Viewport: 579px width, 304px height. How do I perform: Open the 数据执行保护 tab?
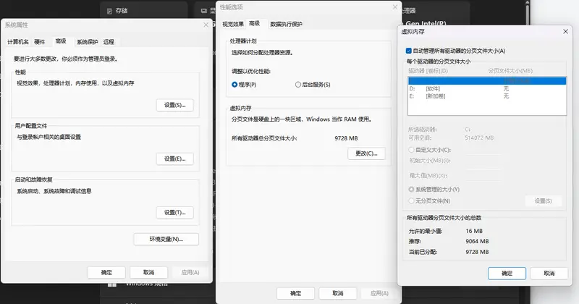point(286,25)
